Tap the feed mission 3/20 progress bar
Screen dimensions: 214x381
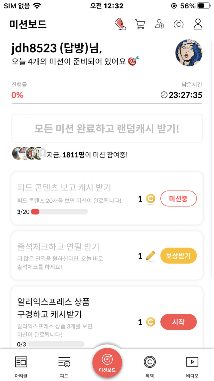click(59, 212)
